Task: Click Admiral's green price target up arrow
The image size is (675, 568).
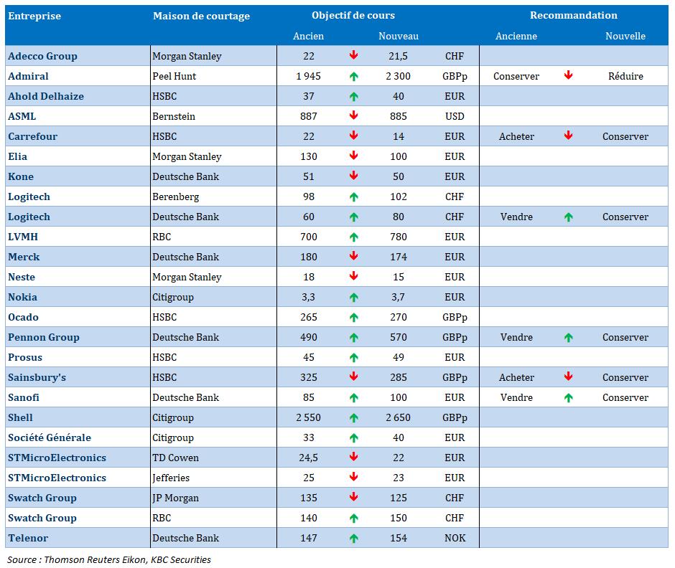Action: tap(353, 75)
